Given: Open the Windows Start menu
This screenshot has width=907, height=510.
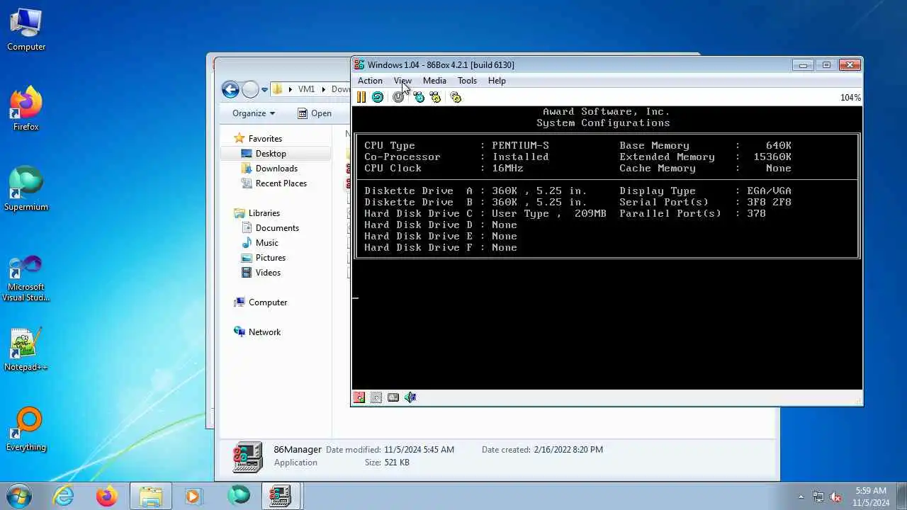Looking at the screenshot, I should point(18,496).
